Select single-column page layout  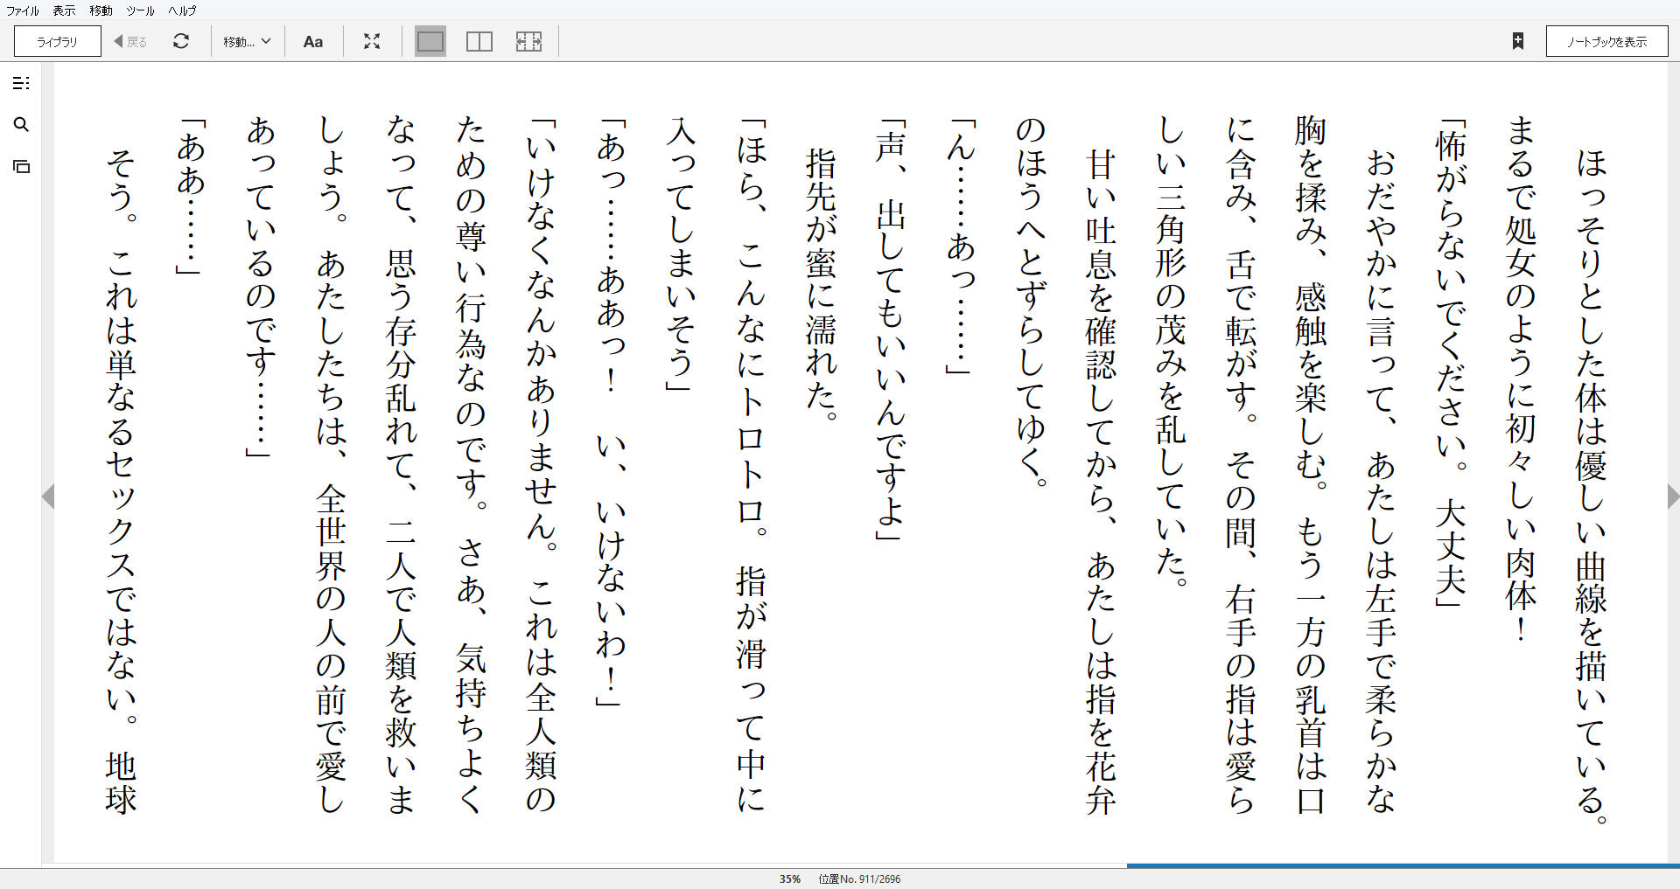[x=430, y=41]
